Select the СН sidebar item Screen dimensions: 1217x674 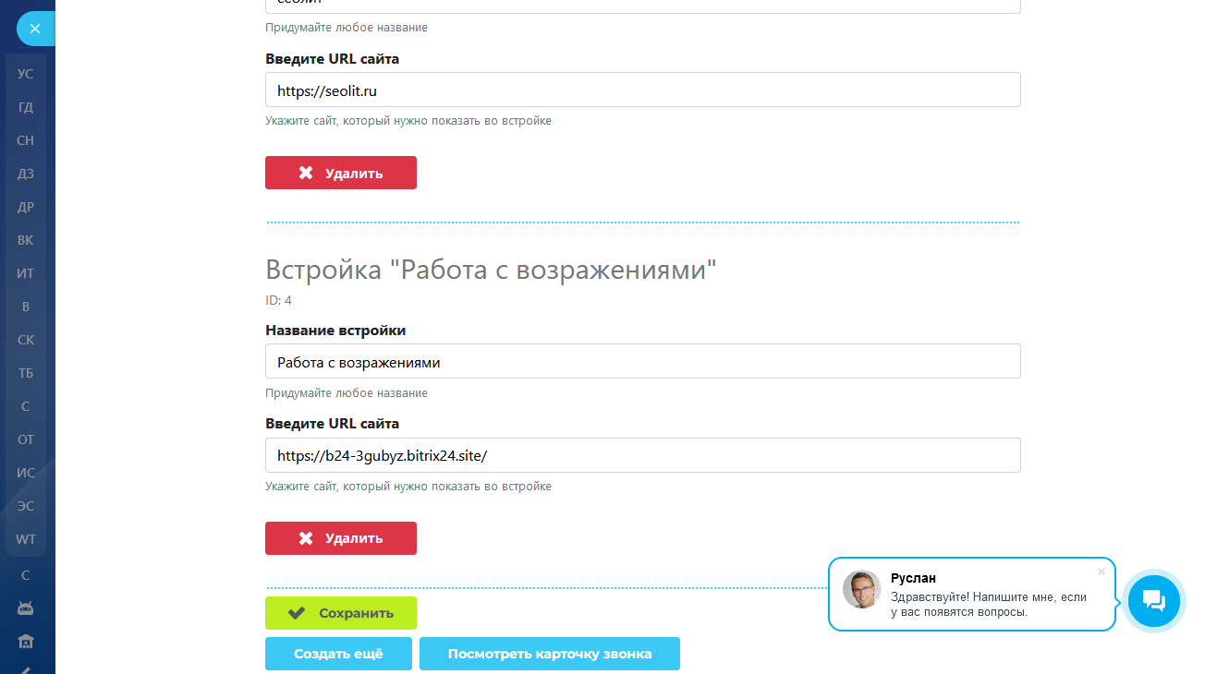coord(26,140)
